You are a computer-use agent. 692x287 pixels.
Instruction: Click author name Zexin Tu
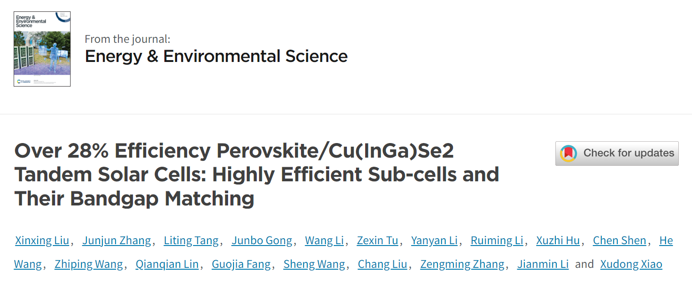click(x=377, y=241)
